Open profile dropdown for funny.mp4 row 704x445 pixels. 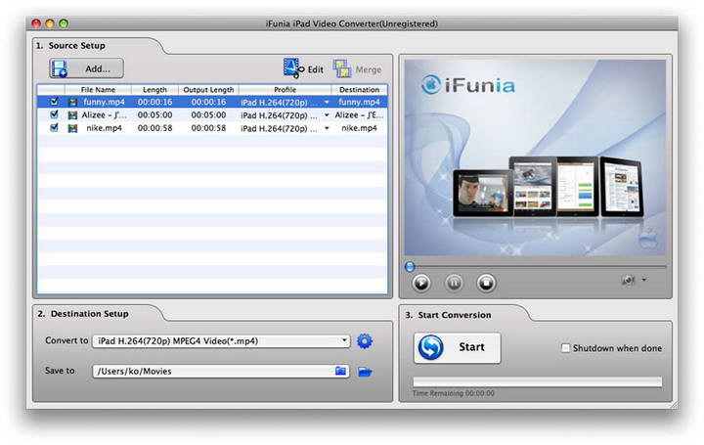tap(327, 103)
